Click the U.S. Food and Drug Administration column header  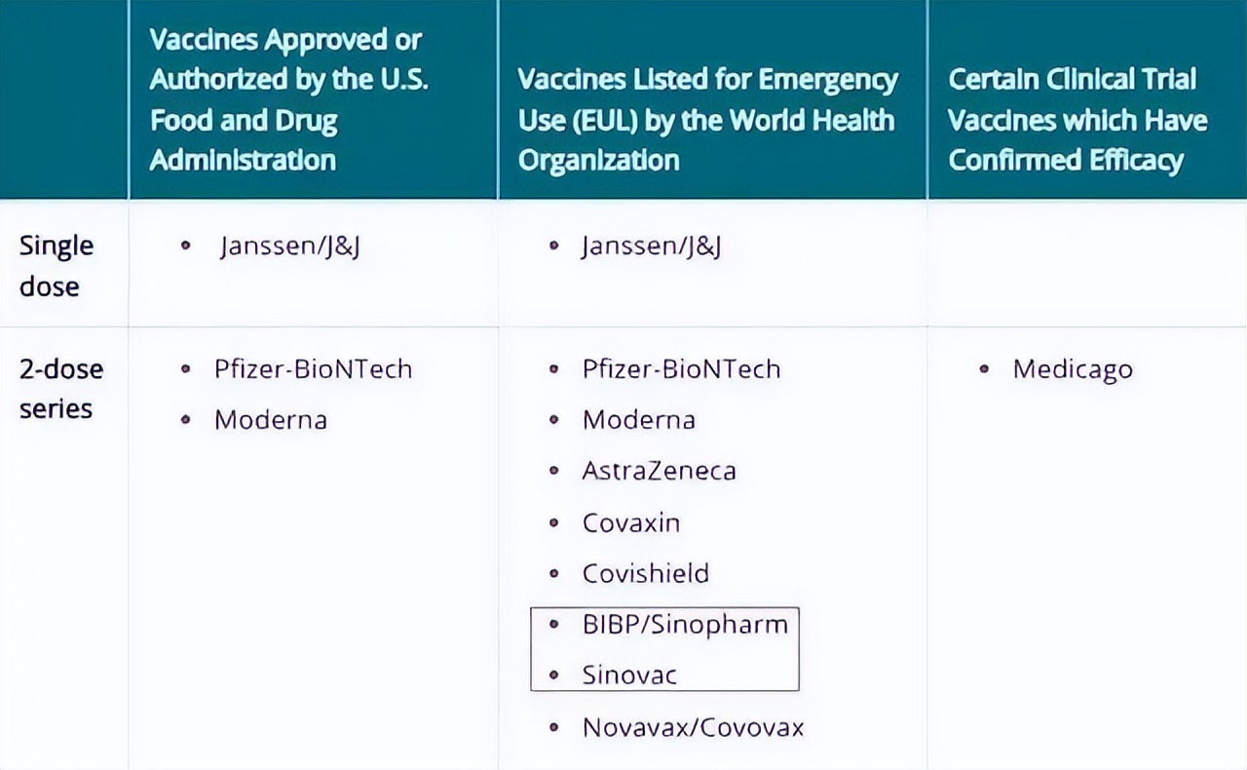[x=289, y=99]
